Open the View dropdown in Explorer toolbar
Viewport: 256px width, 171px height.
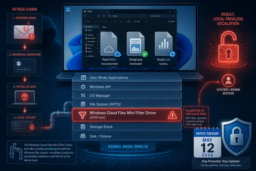coord(138,21)
